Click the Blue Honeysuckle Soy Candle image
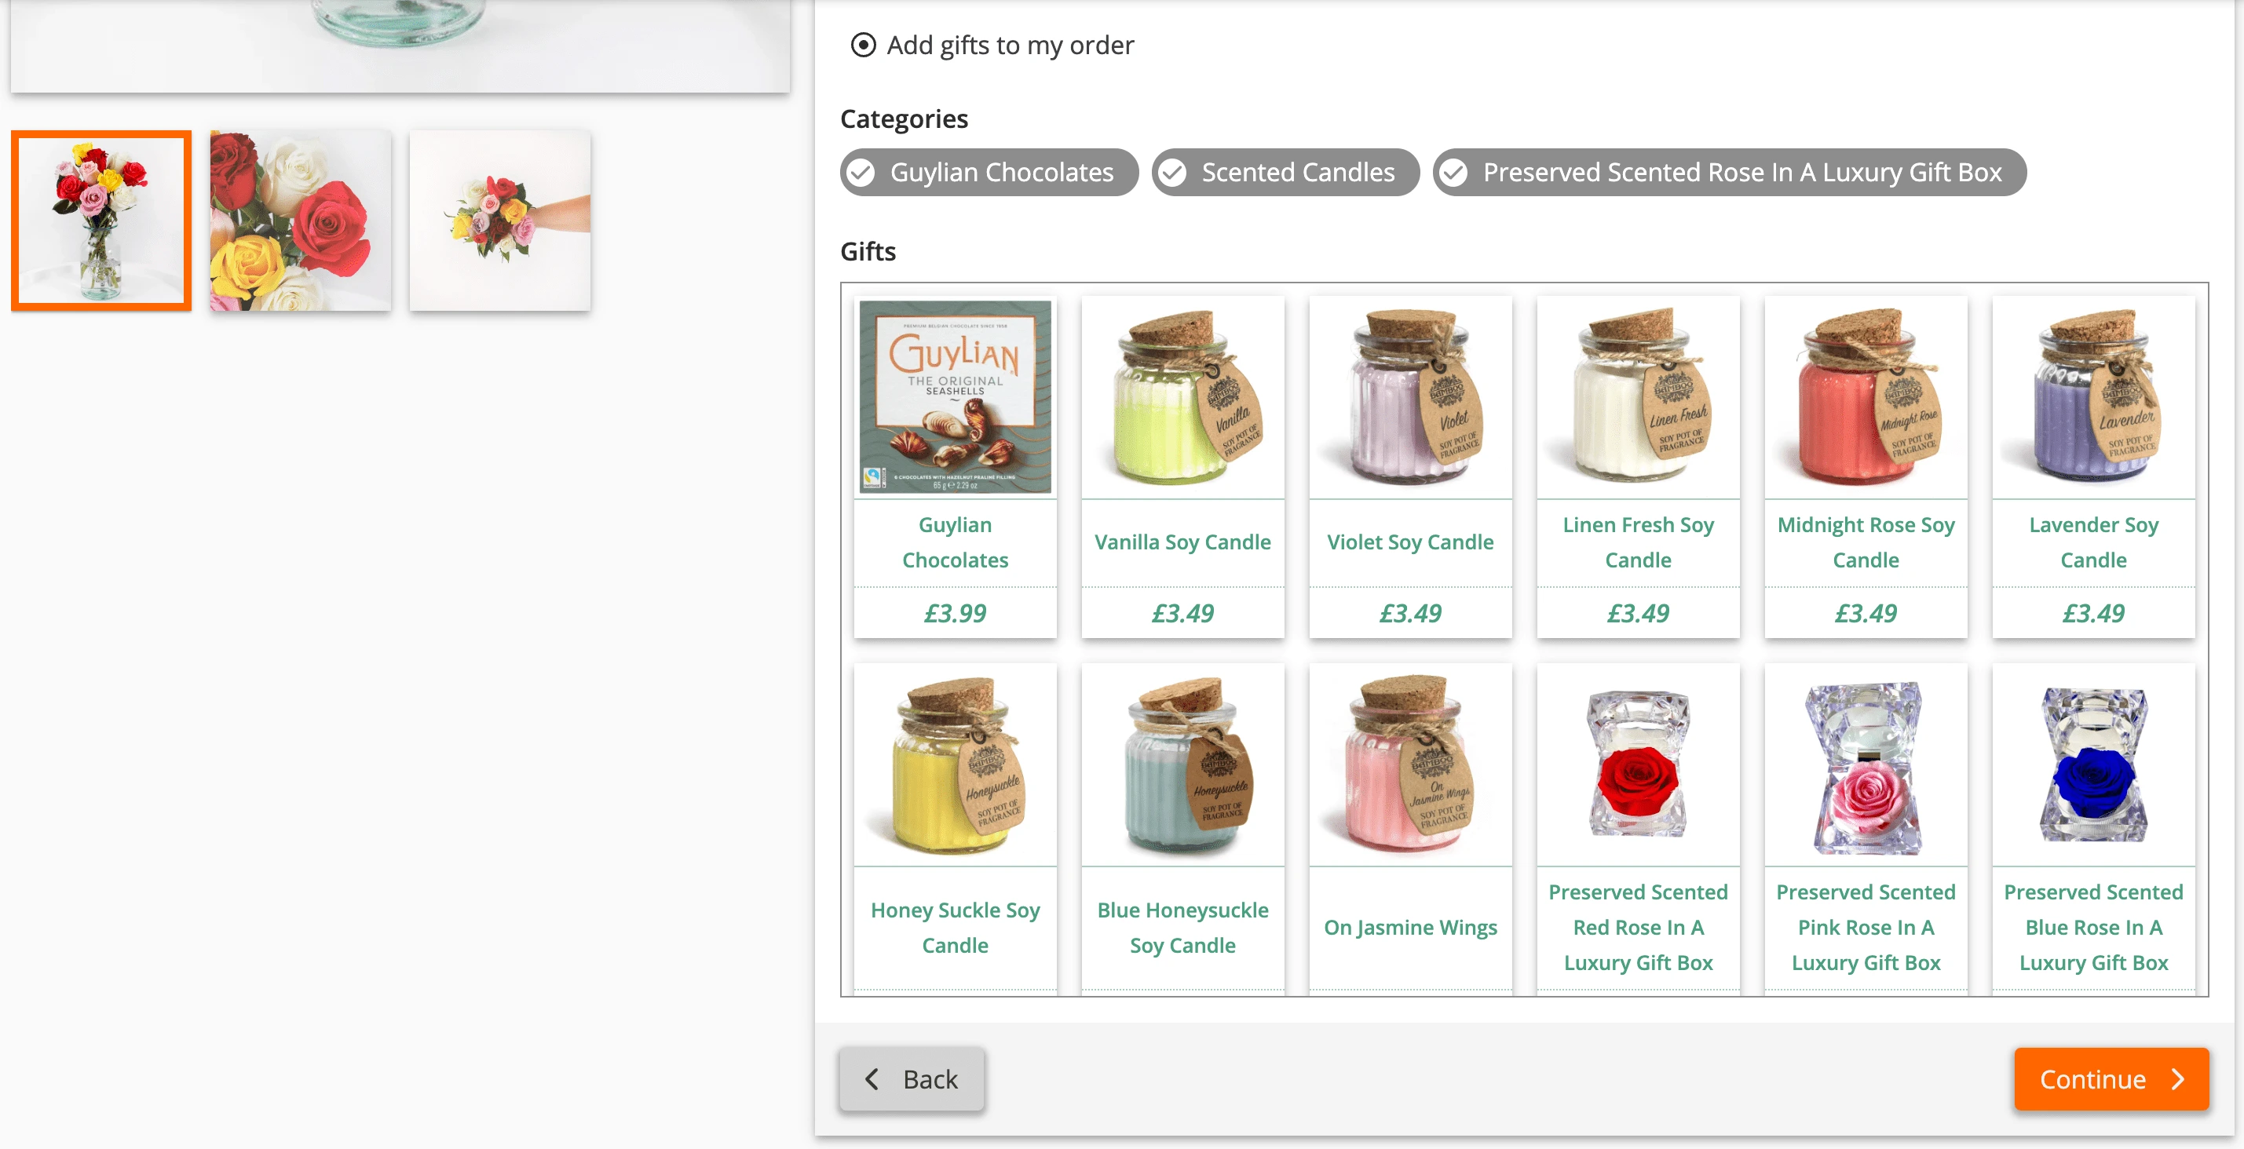 tap(1182, 764)
